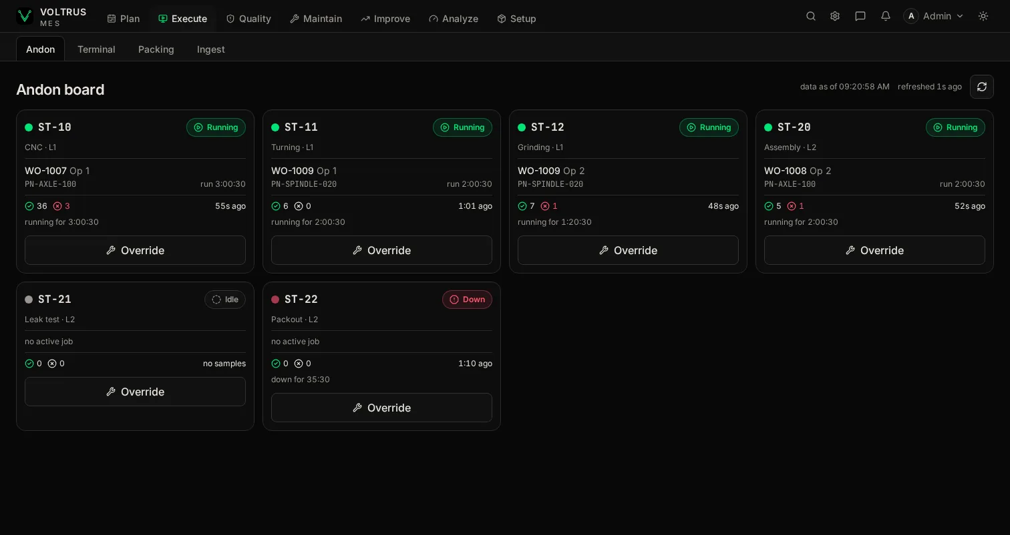The image size is (1010, 535).
Task: Click the red status dot beside ST-22
Action: pyautogui.click(x=275, y=300)
